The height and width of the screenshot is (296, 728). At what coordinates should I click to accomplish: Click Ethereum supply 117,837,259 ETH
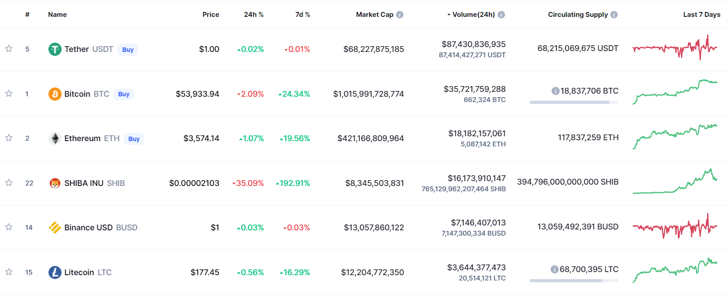588,138
